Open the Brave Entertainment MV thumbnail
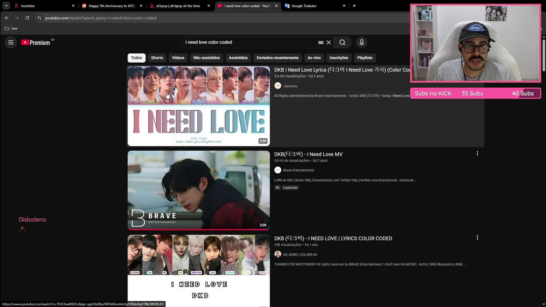This screenshot has height=307, width=546. (199, 190)
